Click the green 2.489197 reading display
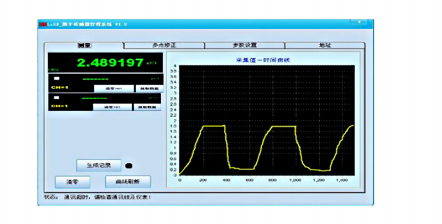This screenshot has width=442, height=224. pyautogui.click(x=110, y=62)
